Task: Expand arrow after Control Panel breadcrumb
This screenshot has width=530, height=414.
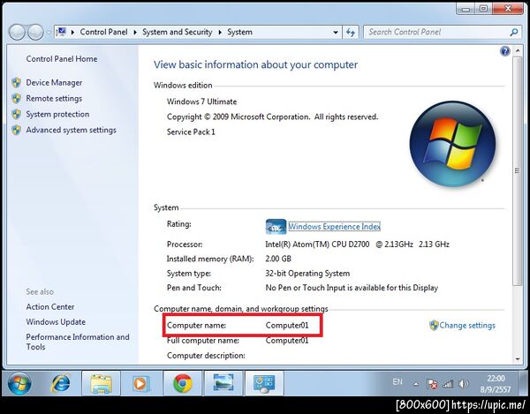Action: click(x=135, y=33)
